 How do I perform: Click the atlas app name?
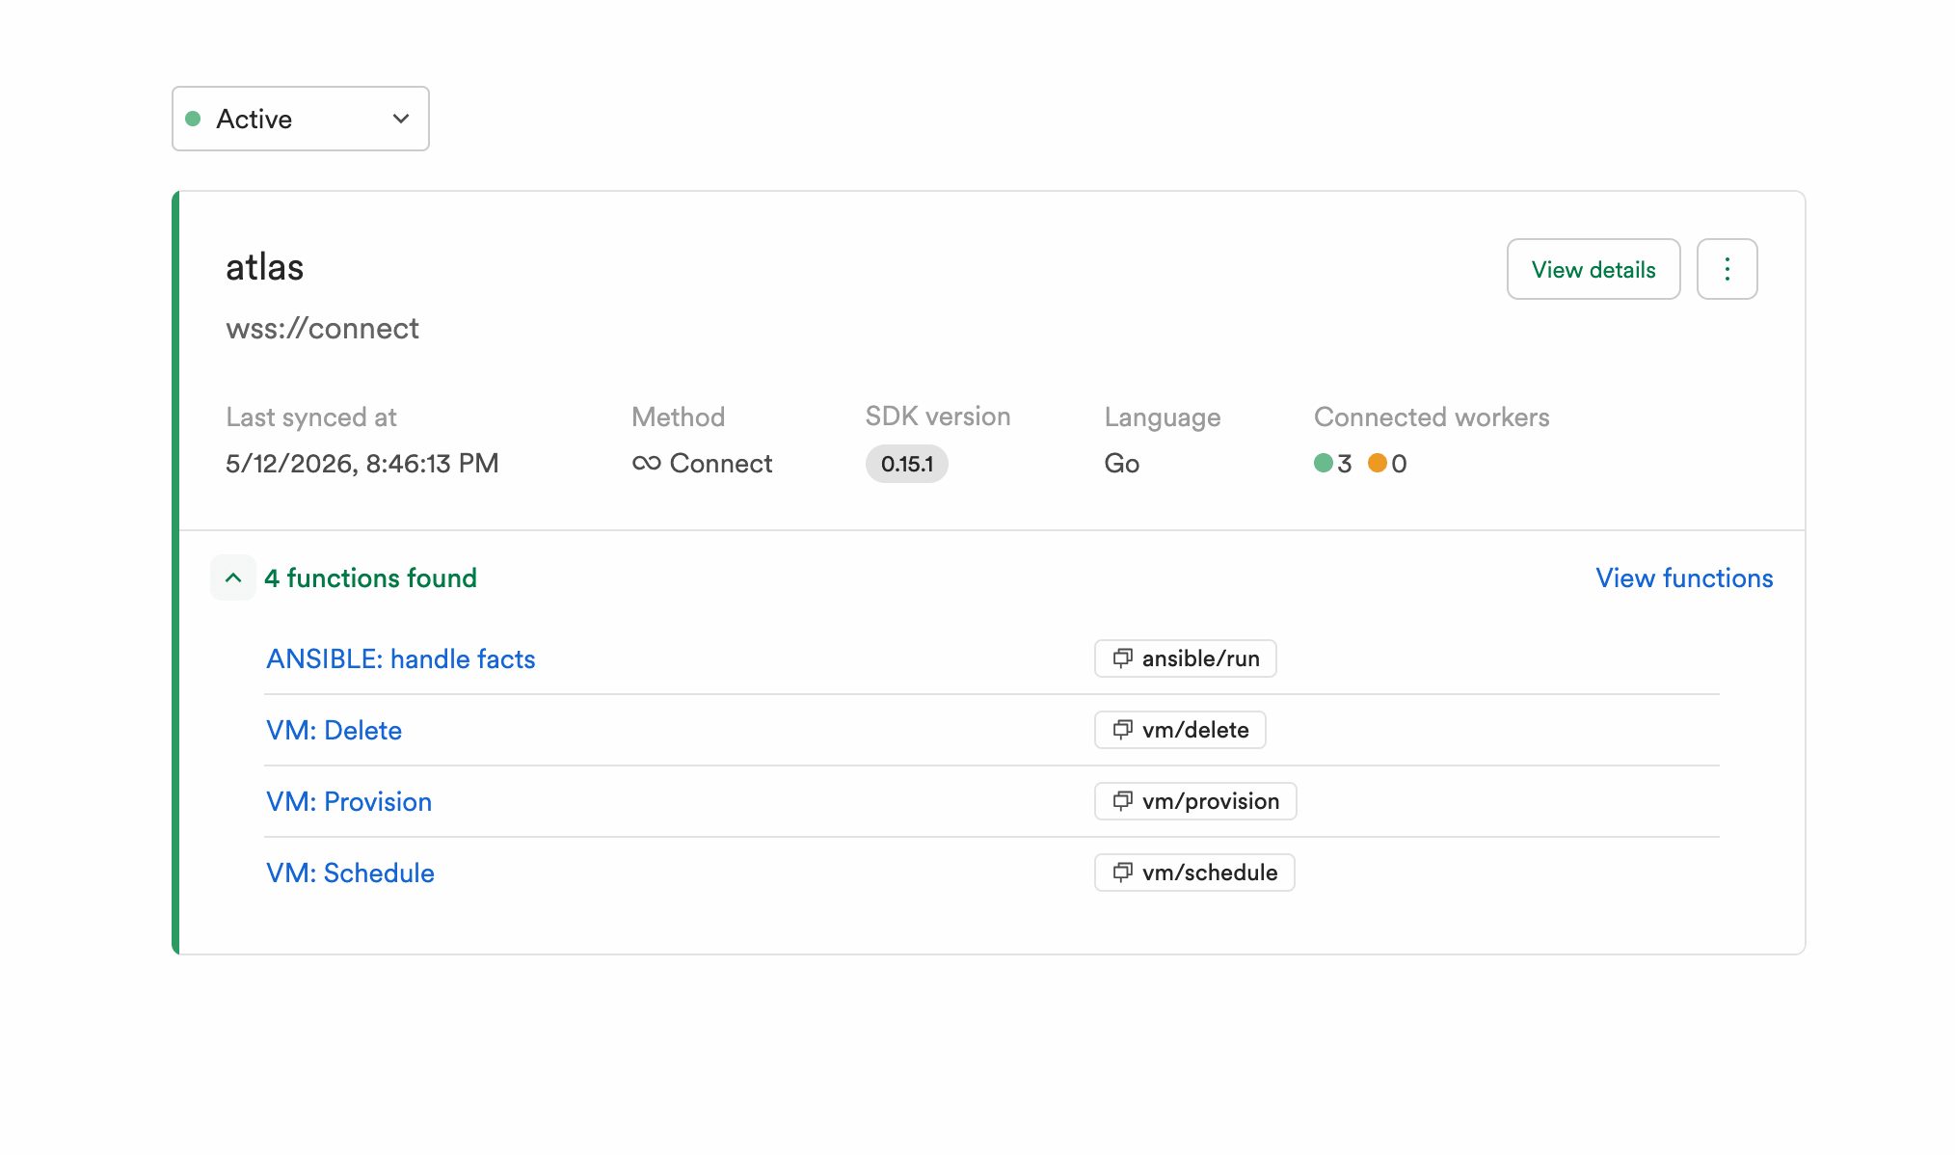265,267
